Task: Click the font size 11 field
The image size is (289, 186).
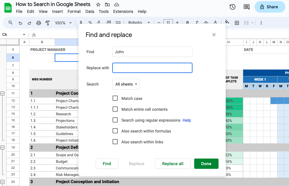Action: [x=168, y=22]
